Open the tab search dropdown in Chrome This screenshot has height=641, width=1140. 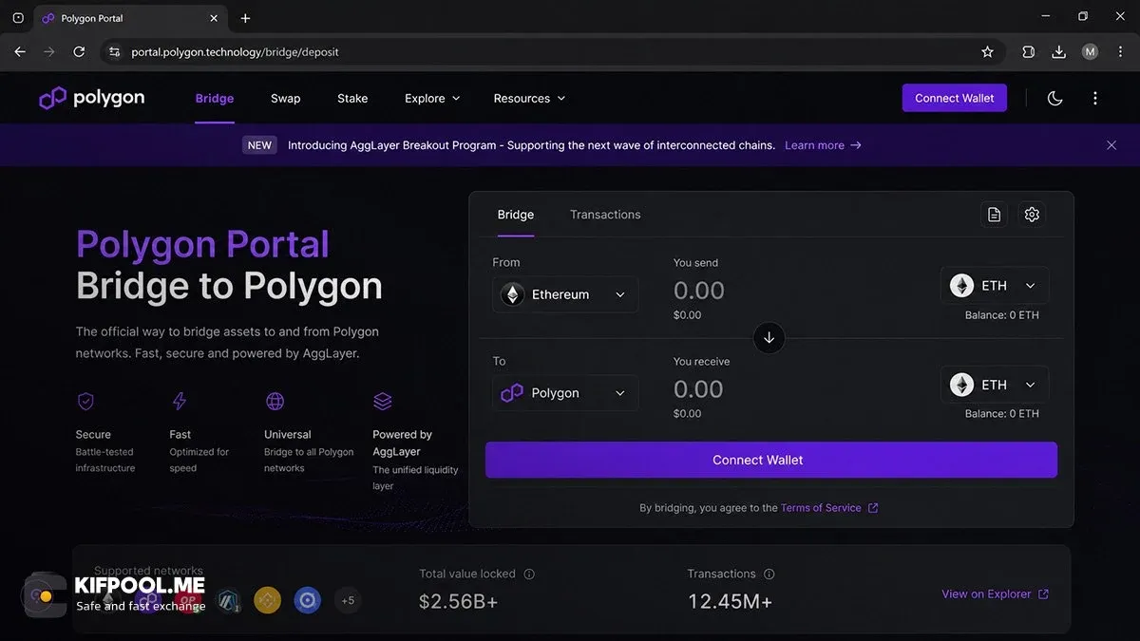coord(17,18)
